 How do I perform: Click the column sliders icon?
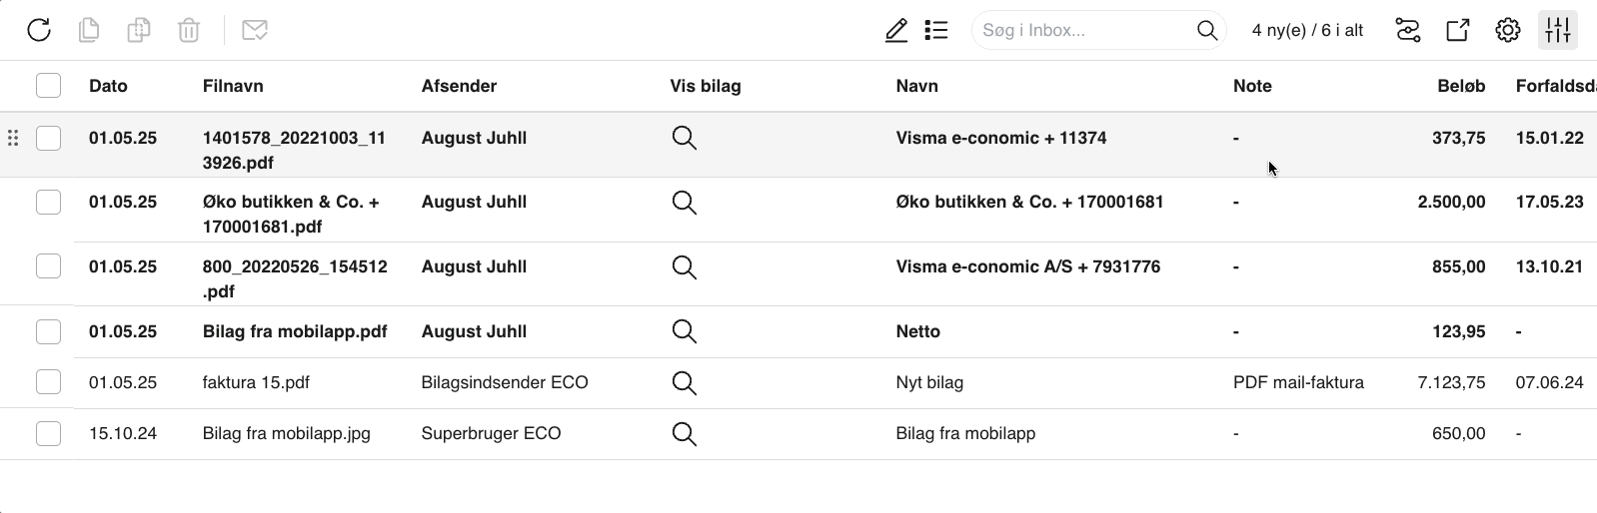point(1558,30)
